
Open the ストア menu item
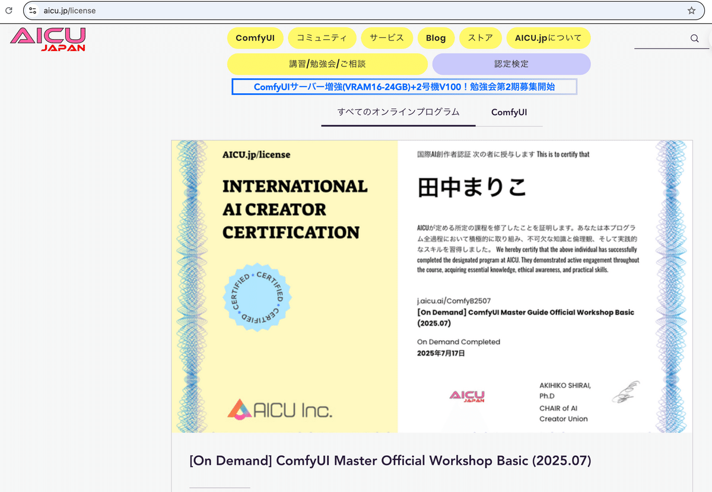click(480, 38)
